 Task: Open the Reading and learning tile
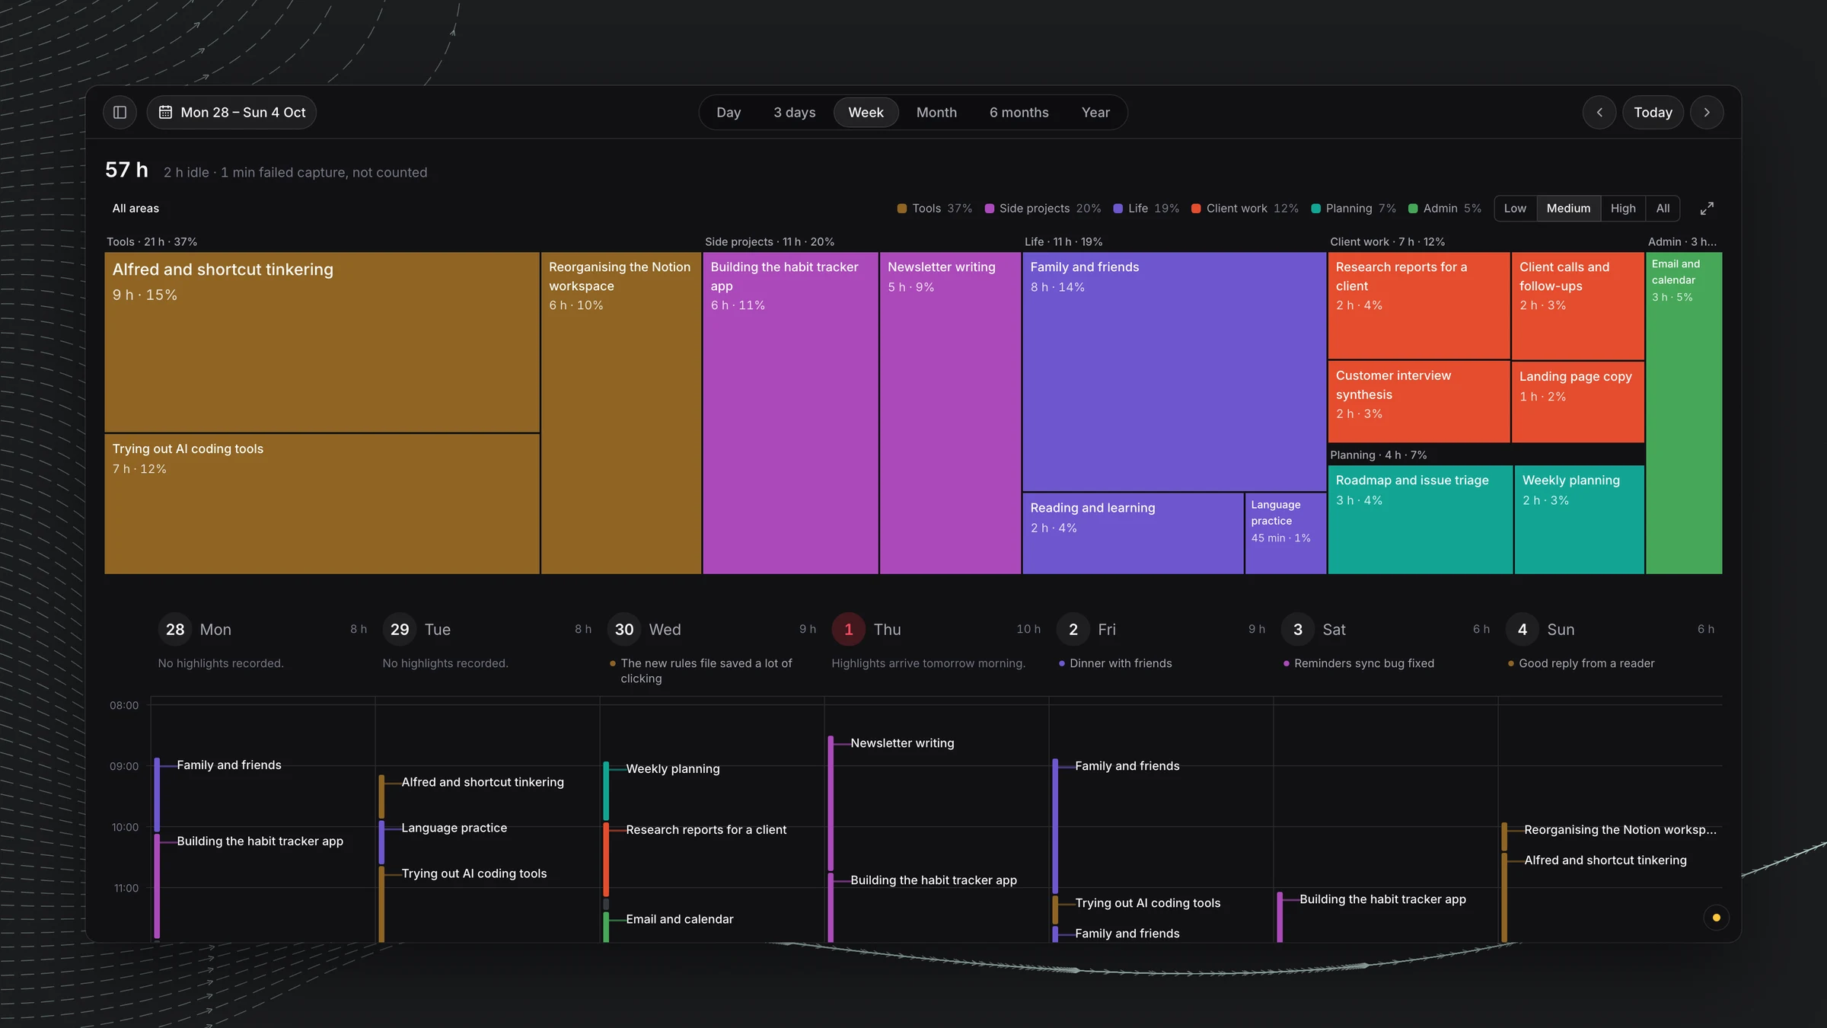click(1133, 533)
